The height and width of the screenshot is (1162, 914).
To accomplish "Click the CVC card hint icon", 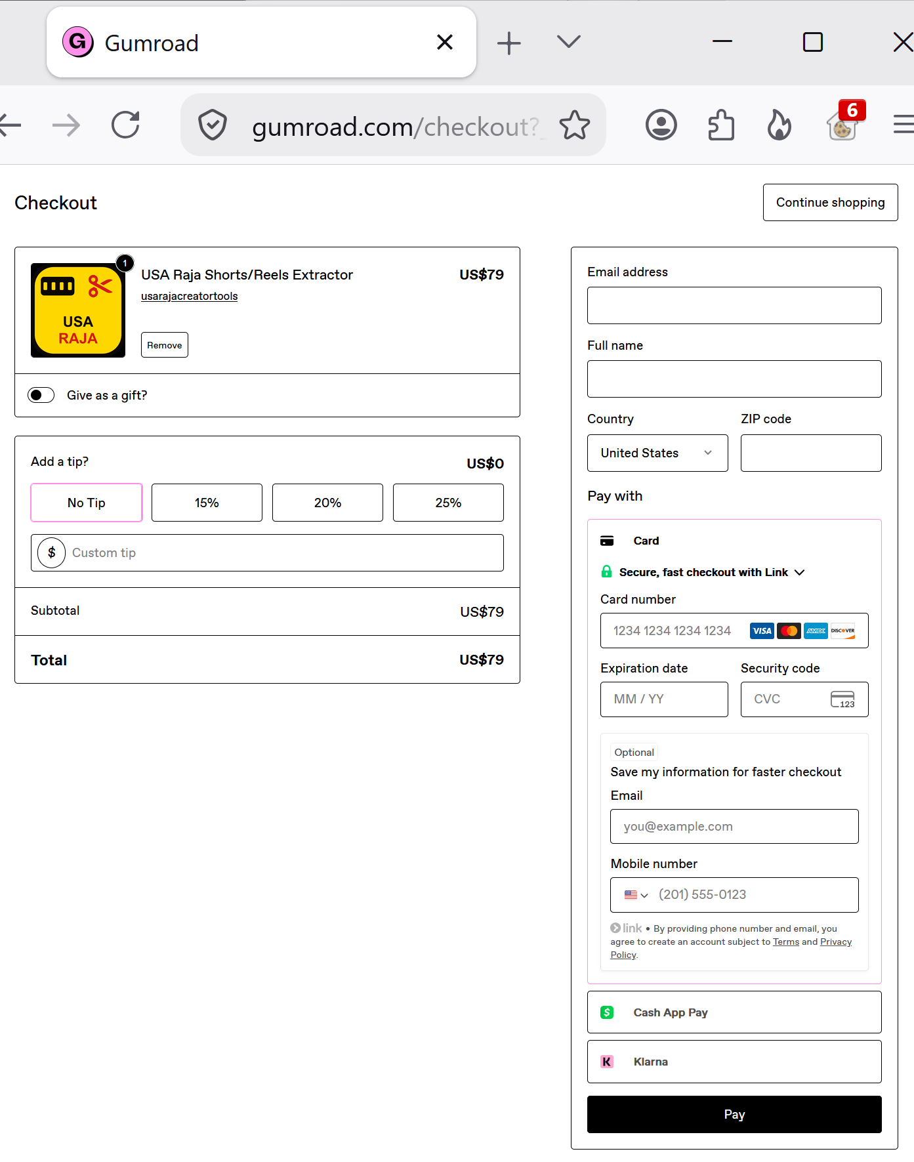I will click(x=842, y=699).
